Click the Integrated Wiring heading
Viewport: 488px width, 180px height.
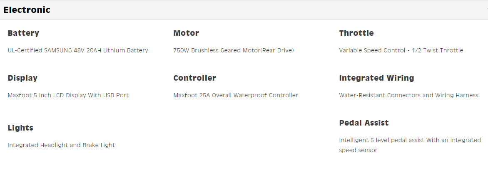376,78
